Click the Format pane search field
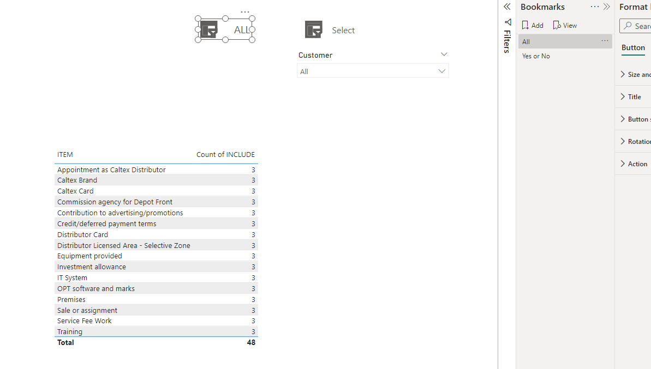The height and width of the screenshot is (369, 651). tap(636, 26)
